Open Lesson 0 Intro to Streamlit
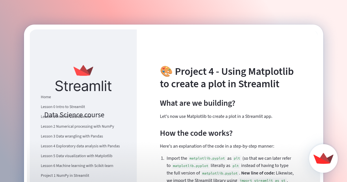Viewport: 347px width, 182px height. coord(63,107)
